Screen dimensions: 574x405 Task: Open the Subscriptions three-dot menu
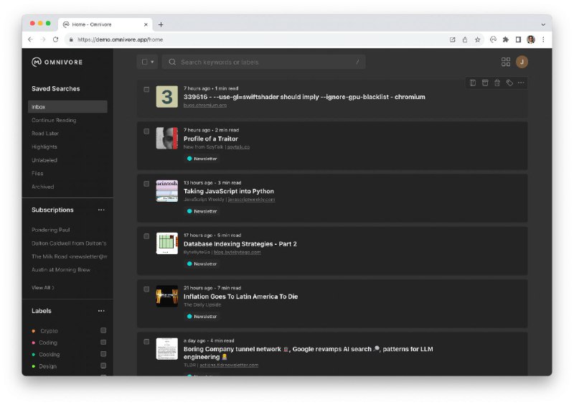(x=101, y=210)
